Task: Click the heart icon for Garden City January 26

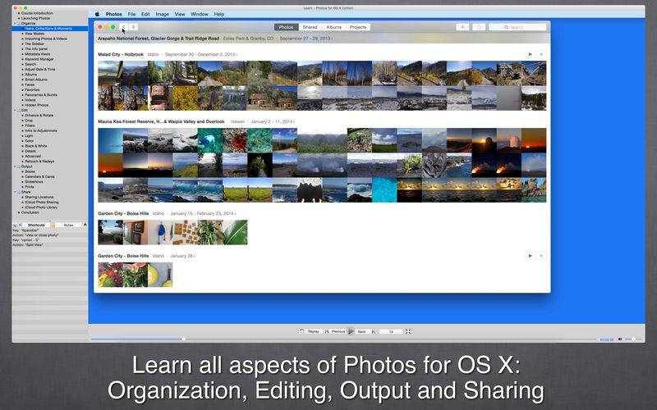Action: tap(541, 256)
